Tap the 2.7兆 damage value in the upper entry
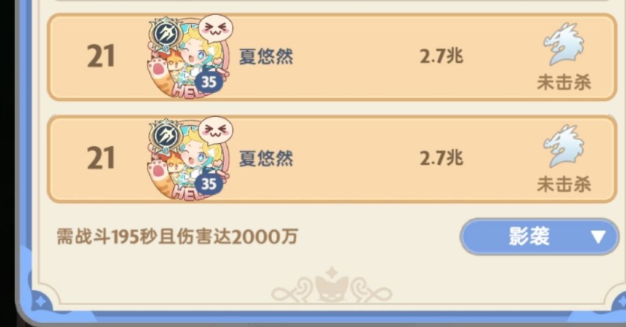The height and width of the screenshot is (327, 626). [441, 56]
